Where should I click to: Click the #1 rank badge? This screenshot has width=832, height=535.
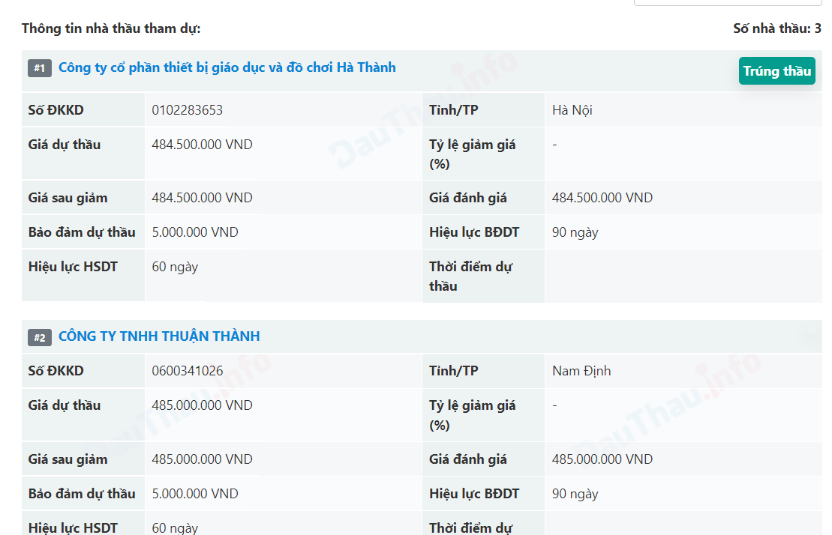click(40, 69)
